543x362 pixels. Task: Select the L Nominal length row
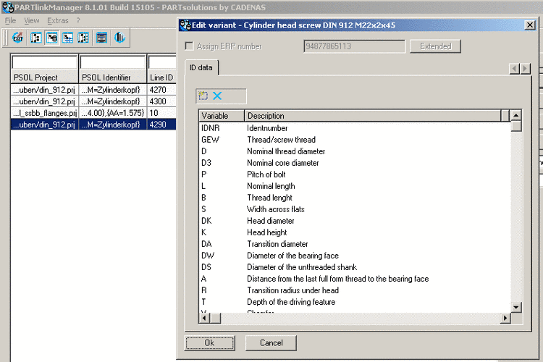coord(355,186)
